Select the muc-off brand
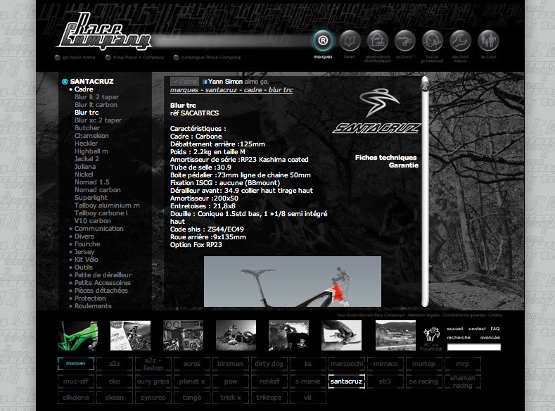Screen dimensions: 555x411 [76, 381]
